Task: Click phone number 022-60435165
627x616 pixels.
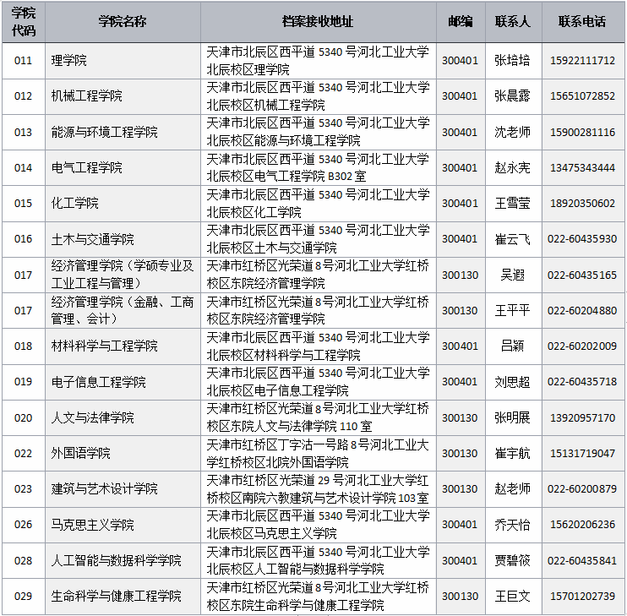Action: pos(582,275)
